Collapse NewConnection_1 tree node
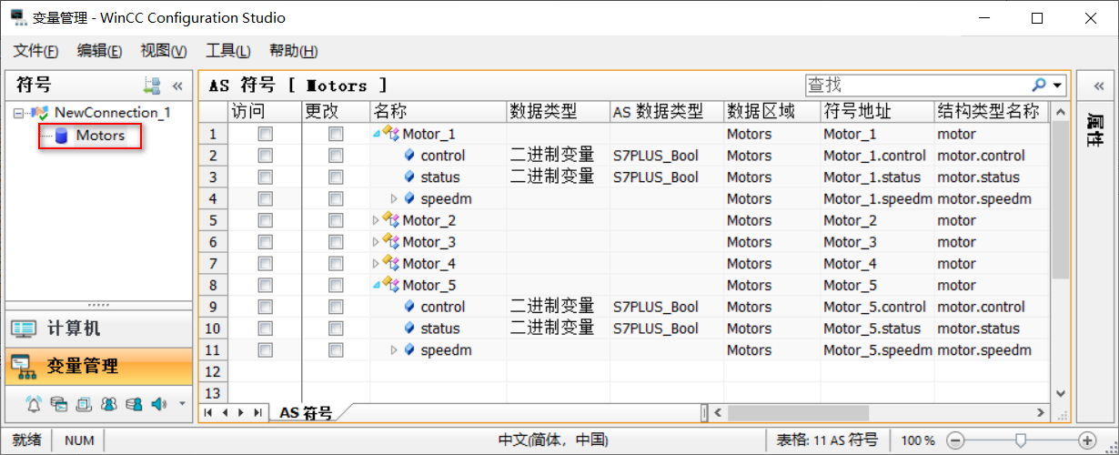Viewport: 1119px width, 455px height. (18, 113)
